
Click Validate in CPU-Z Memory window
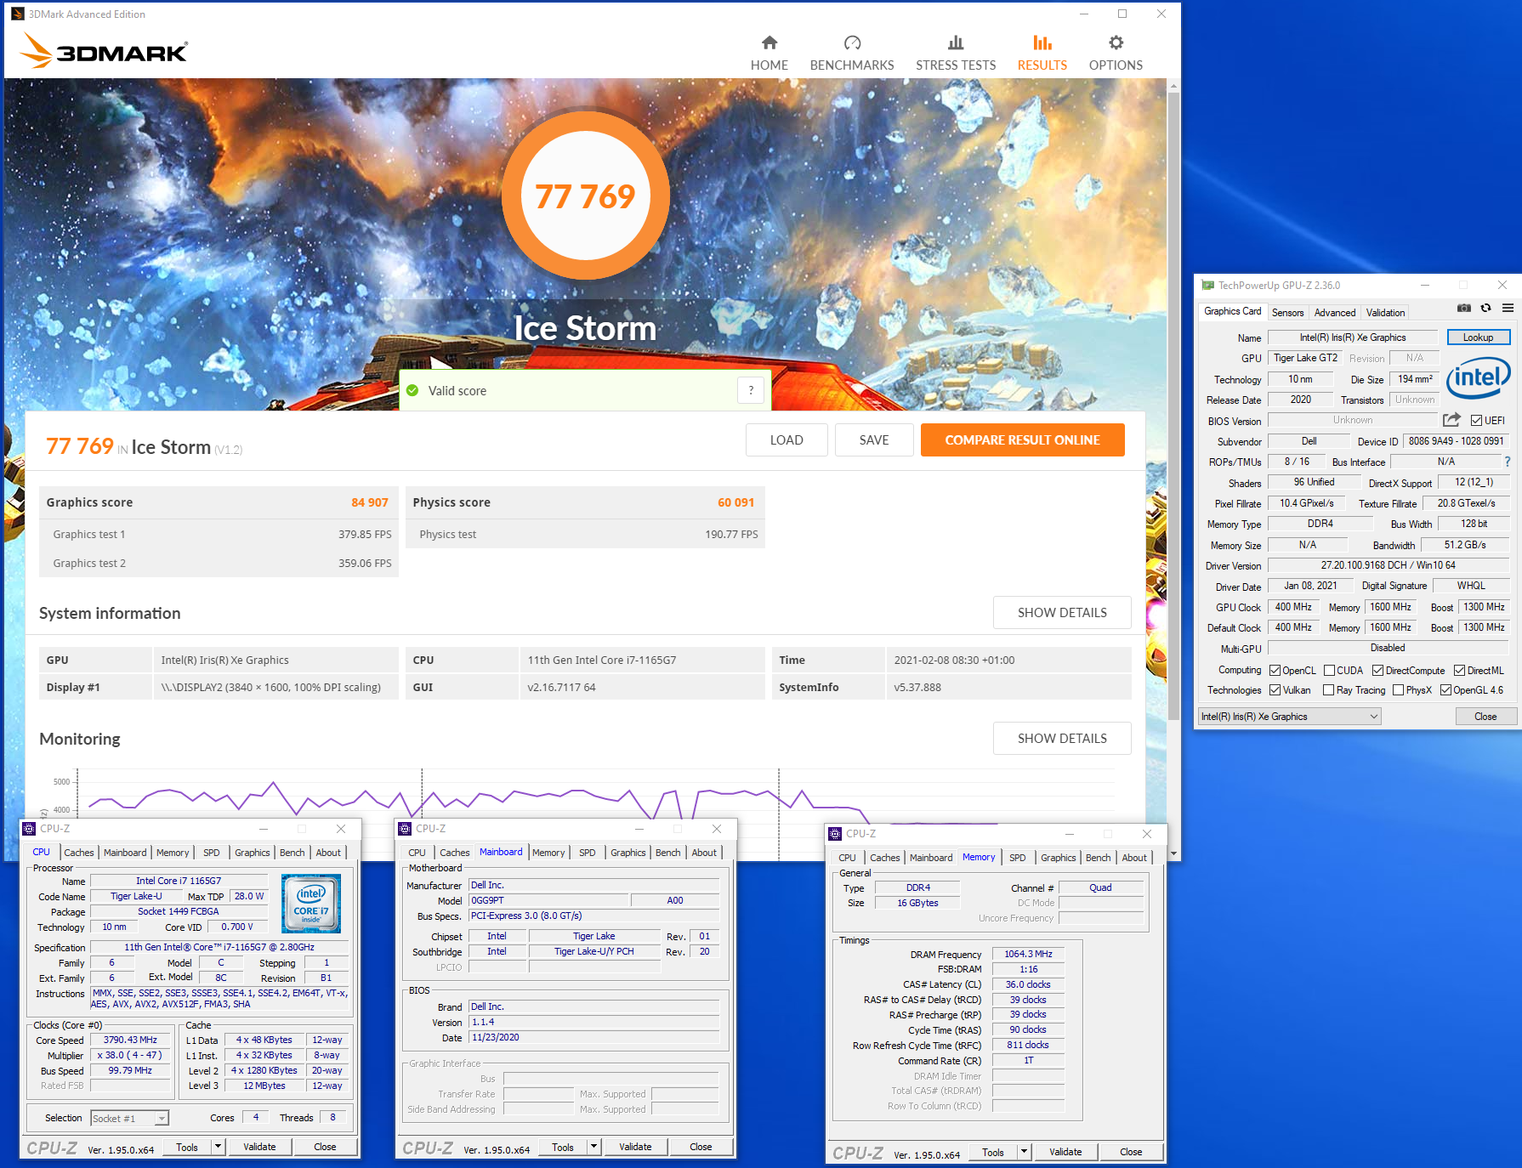(x=1065, y=1152)
